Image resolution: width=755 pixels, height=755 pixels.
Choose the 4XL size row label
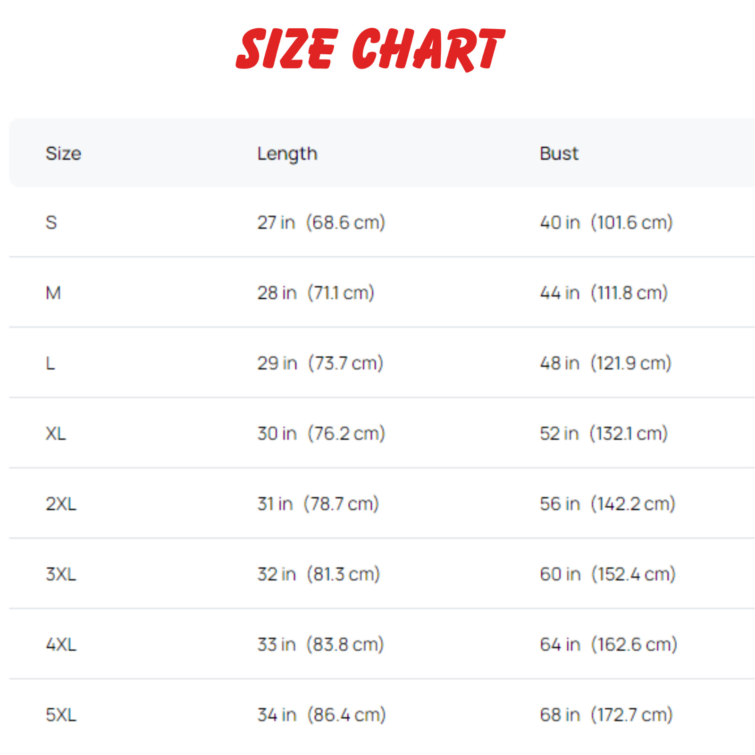tap(61, 645)
